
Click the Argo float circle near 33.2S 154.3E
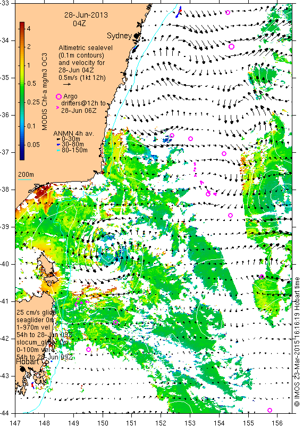228,12
